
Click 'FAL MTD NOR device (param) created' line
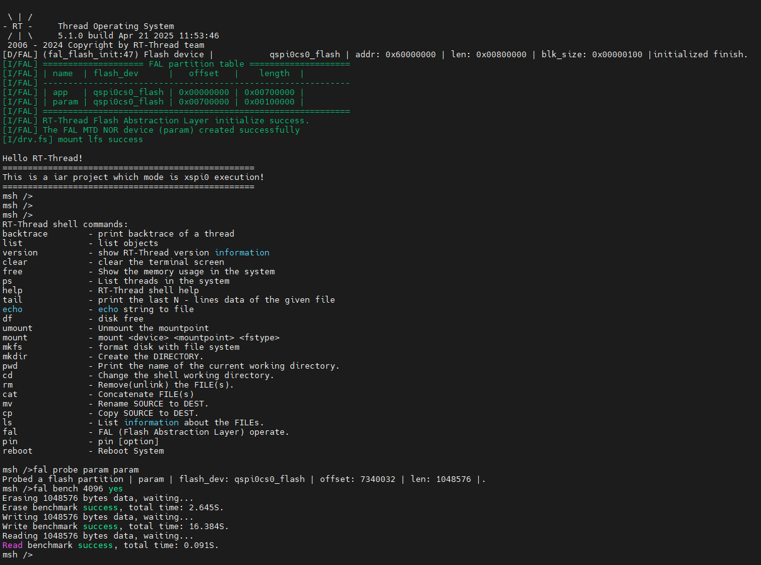tap(151, 130)
